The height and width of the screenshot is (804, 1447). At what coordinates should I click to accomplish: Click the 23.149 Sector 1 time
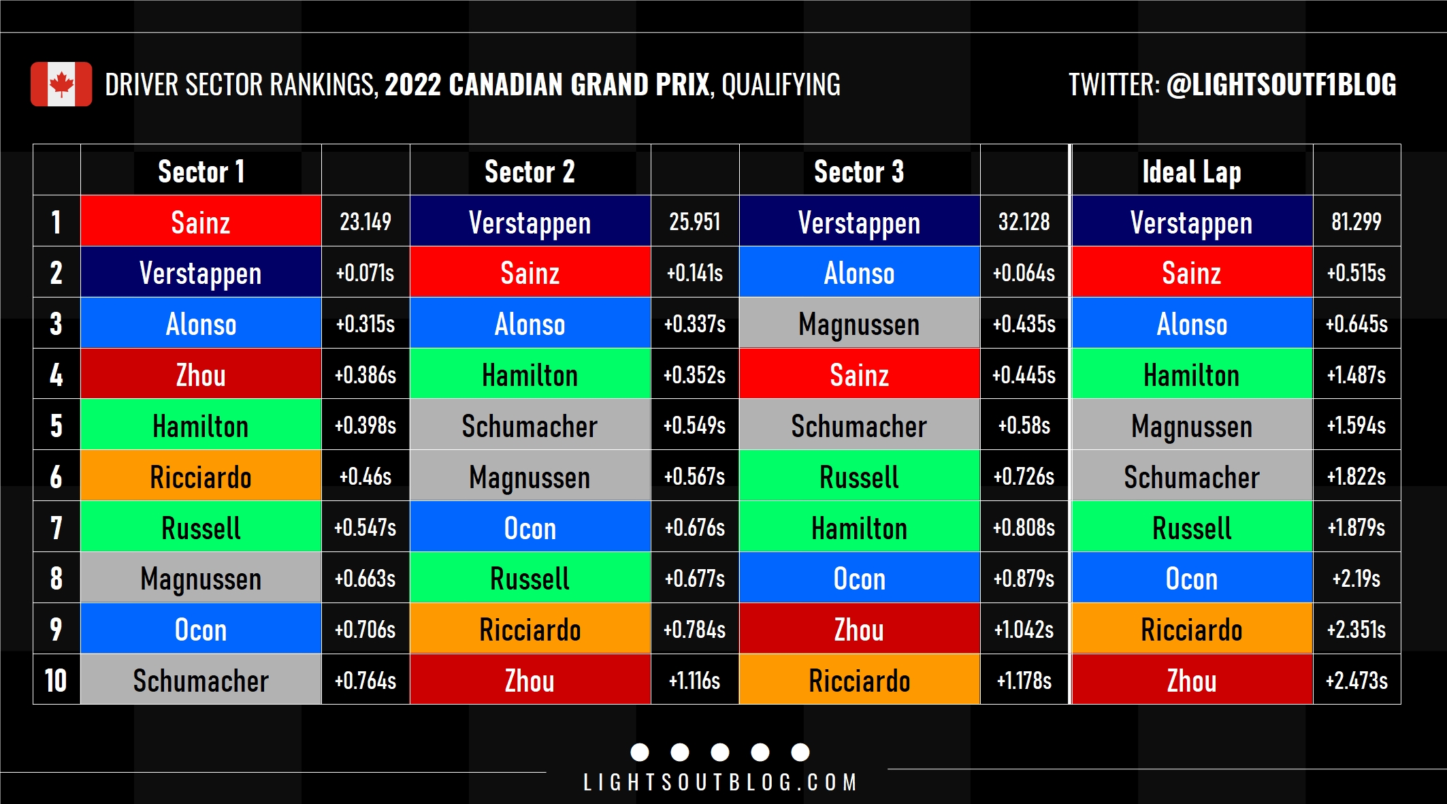click(365, 221)
